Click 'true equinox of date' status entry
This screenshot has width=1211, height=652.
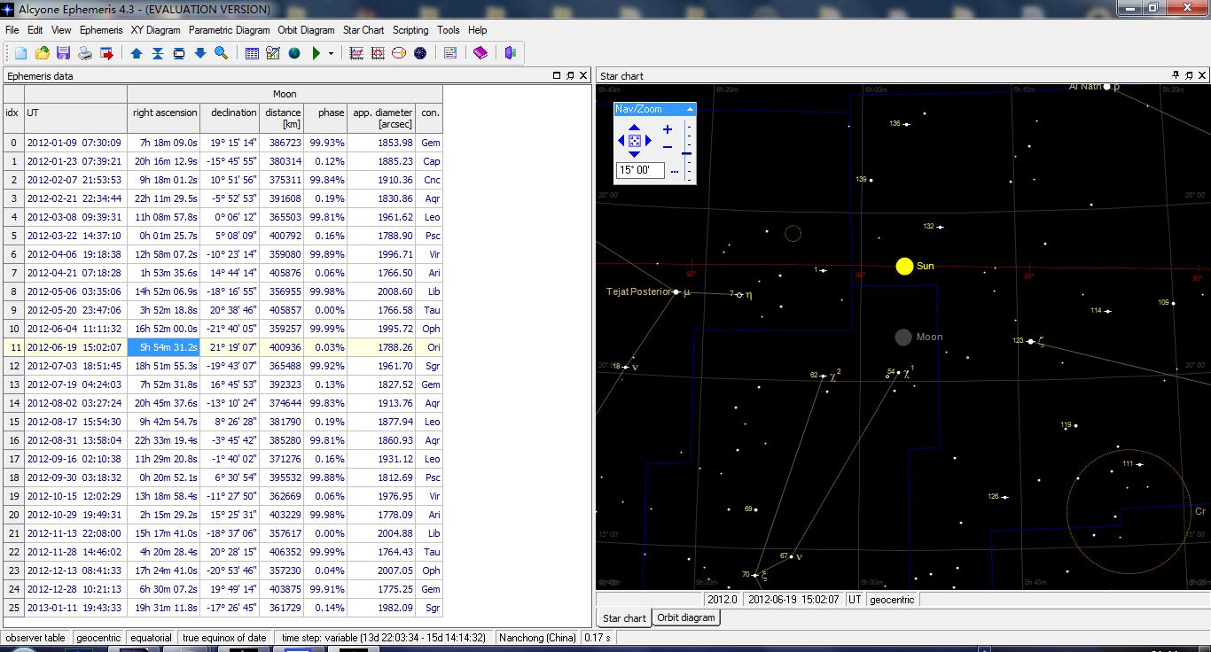click(224, 638)
